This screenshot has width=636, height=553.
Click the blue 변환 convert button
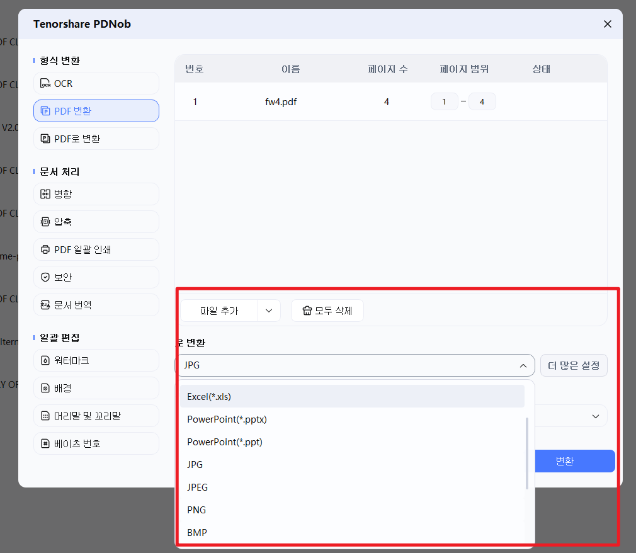coord(575,461)
